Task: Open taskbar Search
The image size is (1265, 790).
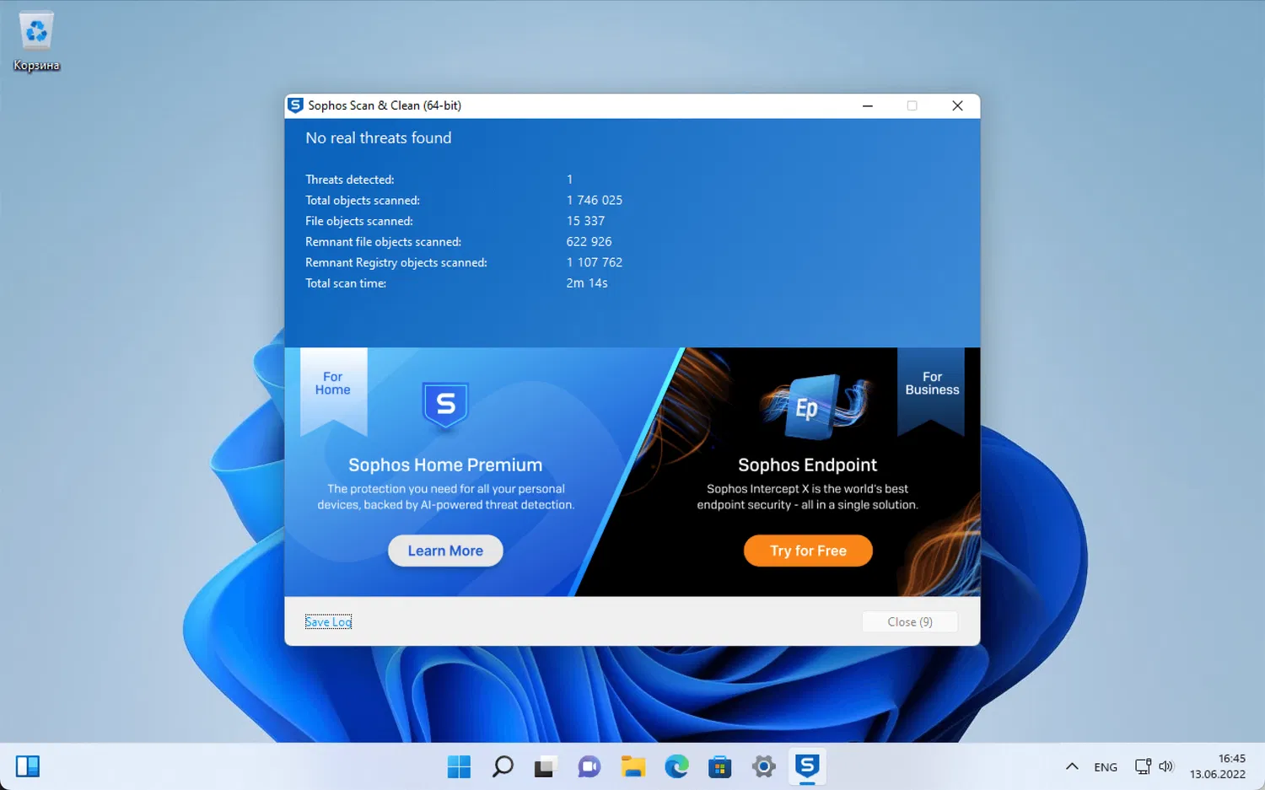Action: click(503, 766)
